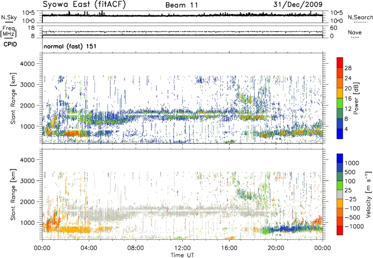Click the 500 value on Velocity colorbar

[350, 172]
